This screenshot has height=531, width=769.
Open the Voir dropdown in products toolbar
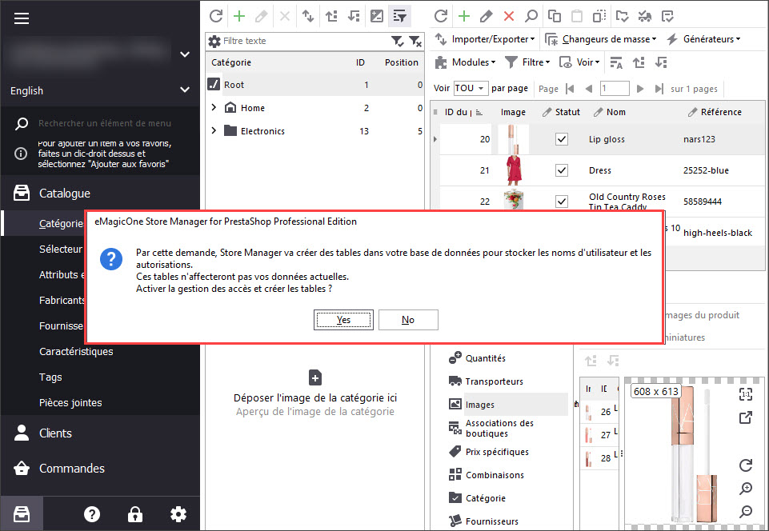579,62
